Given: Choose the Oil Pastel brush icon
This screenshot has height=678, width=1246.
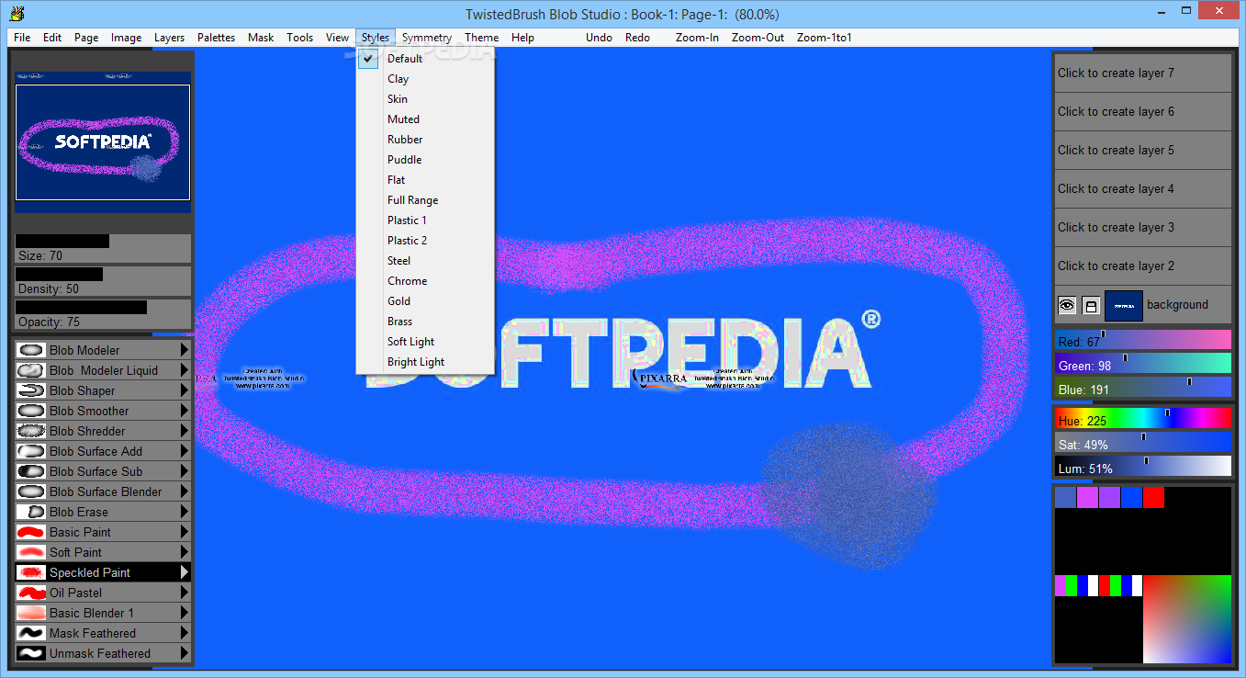Looking at the screenshot, I should (x=31, y=593).
